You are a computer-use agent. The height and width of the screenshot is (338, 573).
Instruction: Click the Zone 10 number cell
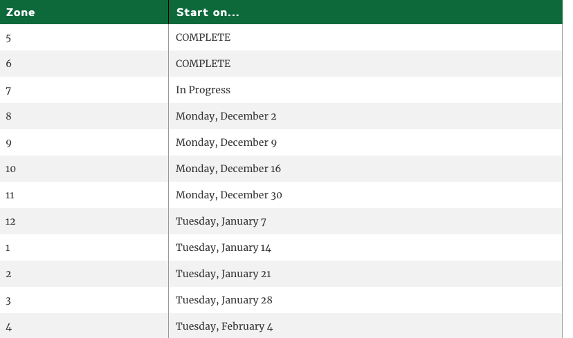[10, 169]
